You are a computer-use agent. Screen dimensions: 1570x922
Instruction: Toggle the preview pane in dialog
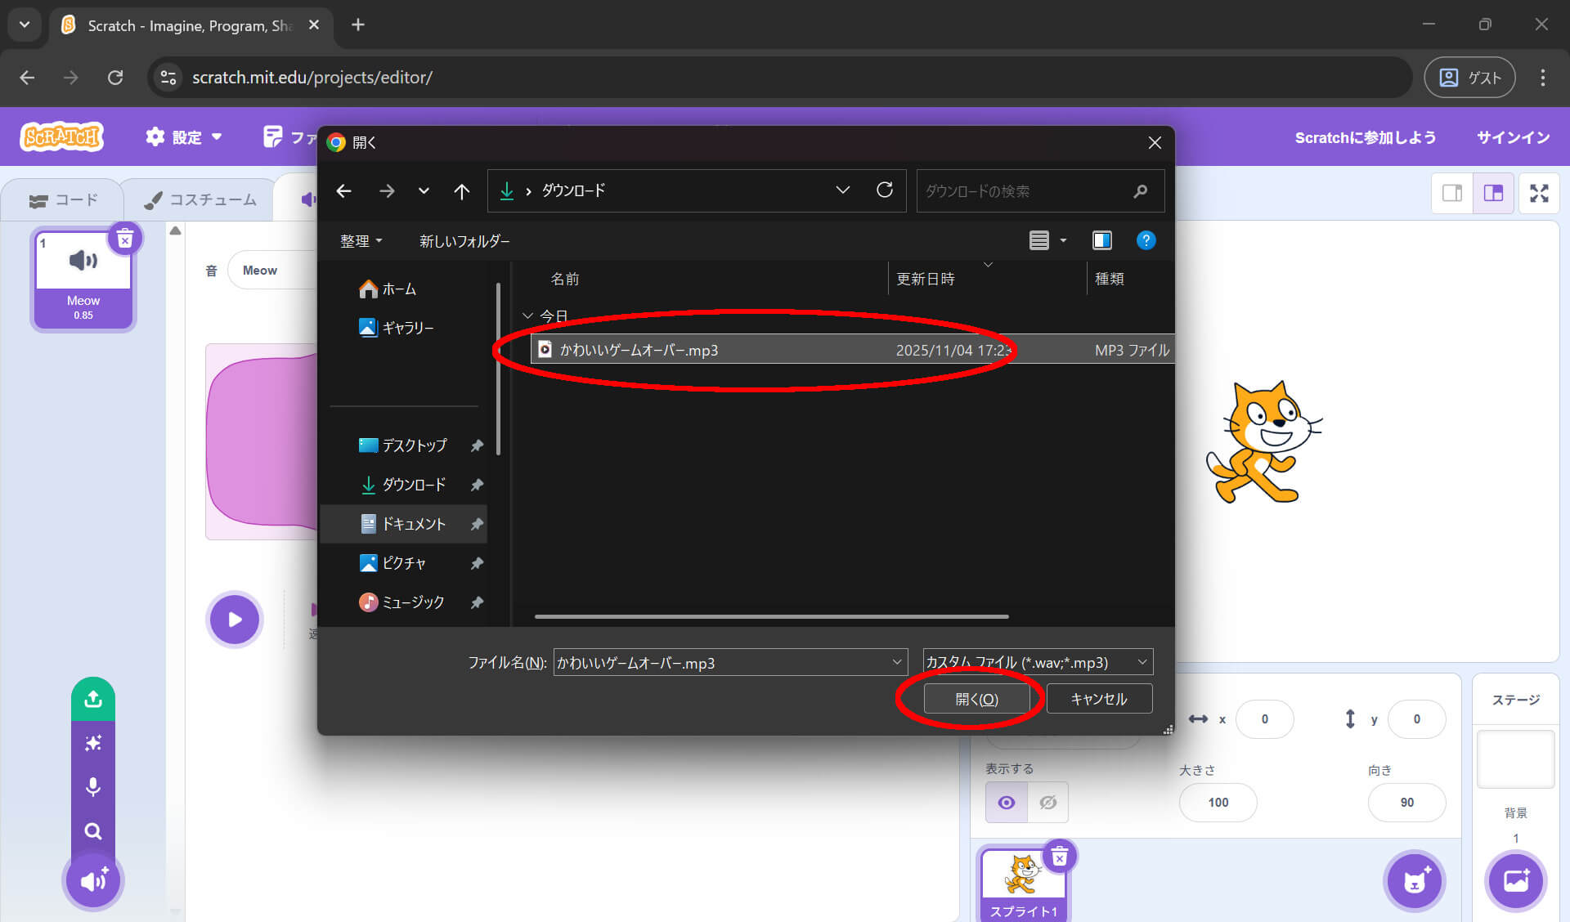(x=1101, y=240)
